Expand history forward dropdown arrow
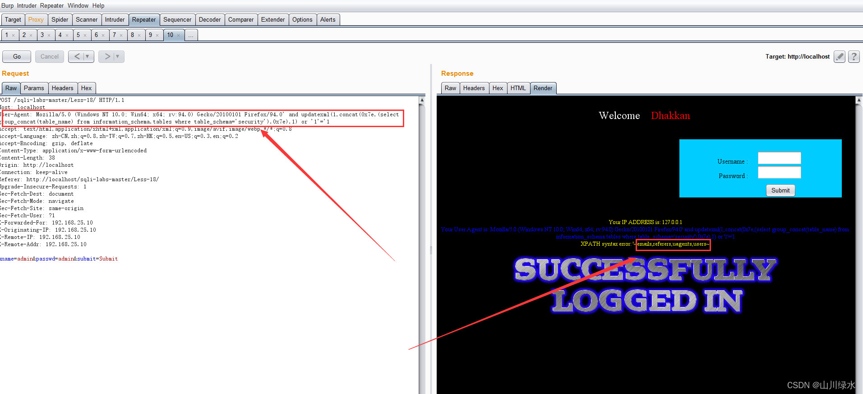 (118, 56)
